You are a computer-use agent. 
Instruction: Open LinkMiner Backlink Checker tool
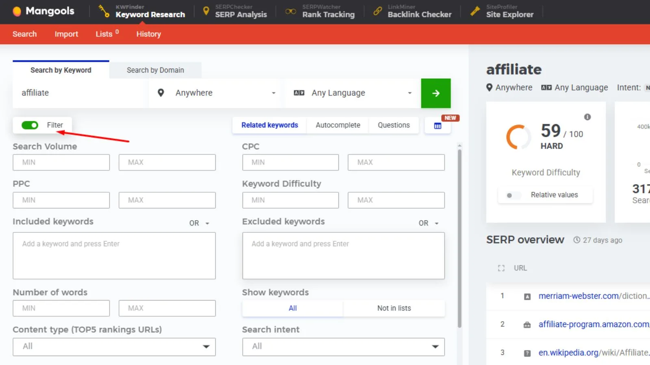412,11
